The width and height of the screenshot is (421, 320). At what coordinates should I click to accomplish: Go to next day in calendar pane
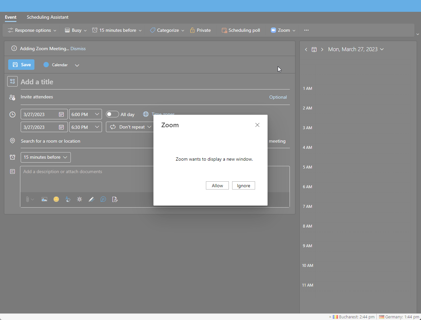click(x=322, y=50)
